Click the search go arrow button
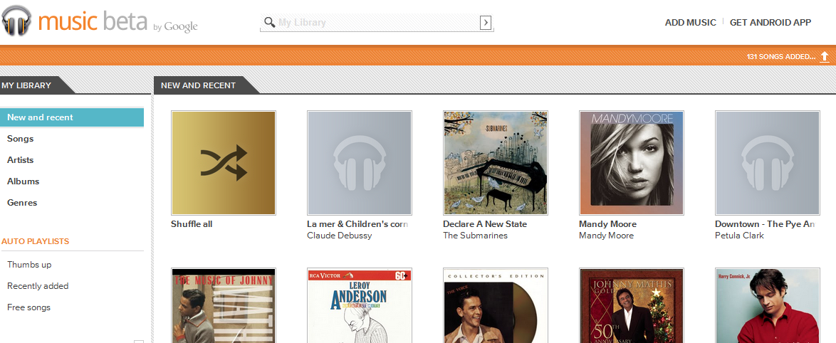The width and height of the screenshot is (836, 343). pos(485,22)
